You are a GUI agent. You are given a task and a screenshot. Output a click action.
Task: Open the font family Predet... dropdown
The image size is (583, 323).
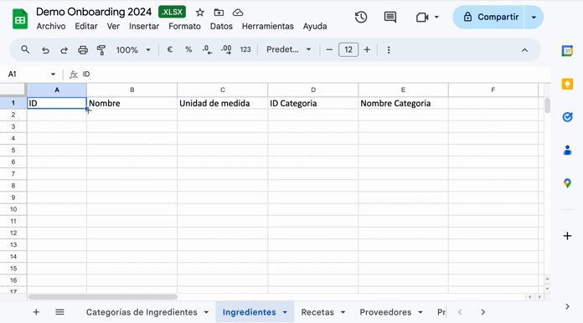tap(289, 49)
